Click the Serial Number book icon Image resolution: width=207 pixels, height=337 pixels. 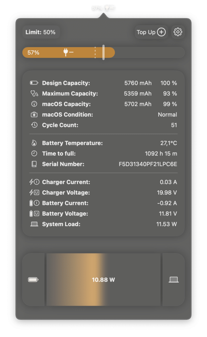coord(34,164)
